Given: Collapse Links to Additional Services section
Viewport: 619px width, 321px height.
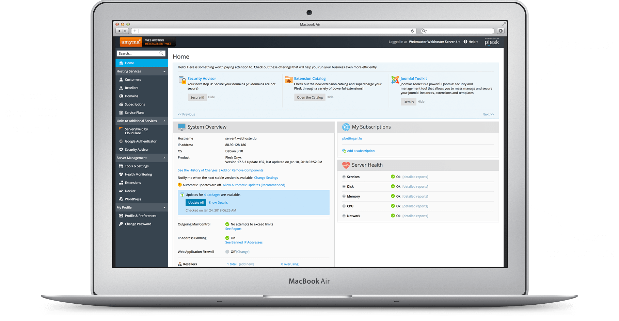Looking at the screenshot, I should coord(164,121).
